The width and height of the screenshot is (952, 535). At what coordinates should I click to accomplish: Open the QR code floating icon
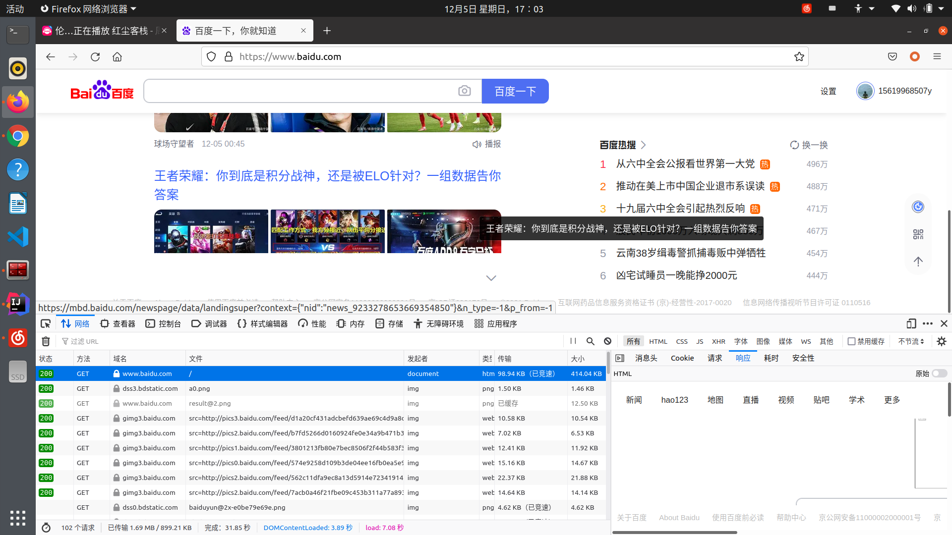[918, 234]
